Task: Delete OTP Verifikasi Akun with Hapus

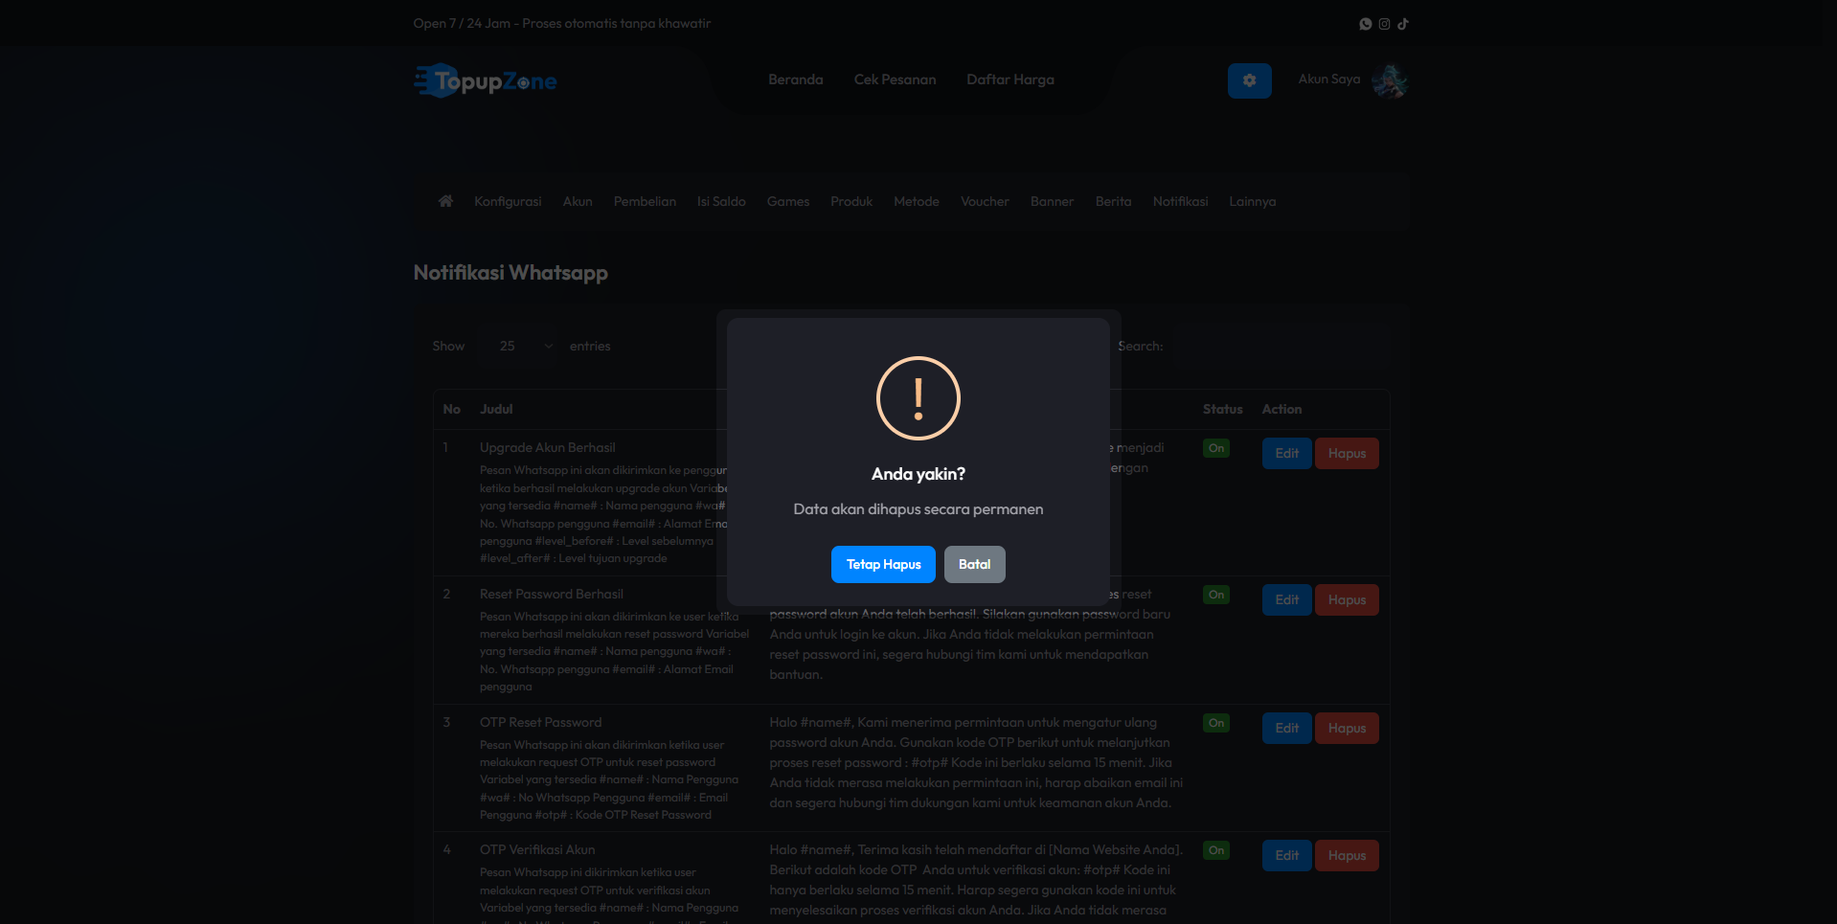Action: (x=1347, y=856)
